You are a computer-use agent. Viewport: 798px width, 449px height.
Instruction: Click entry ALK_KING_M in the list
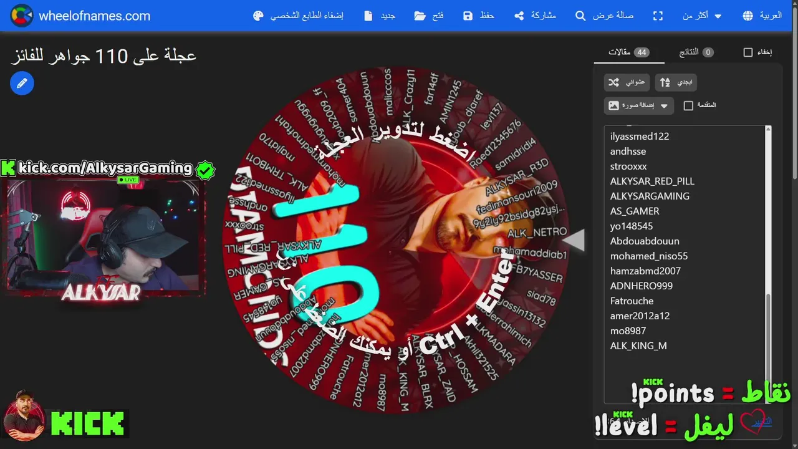click(638, 345)
